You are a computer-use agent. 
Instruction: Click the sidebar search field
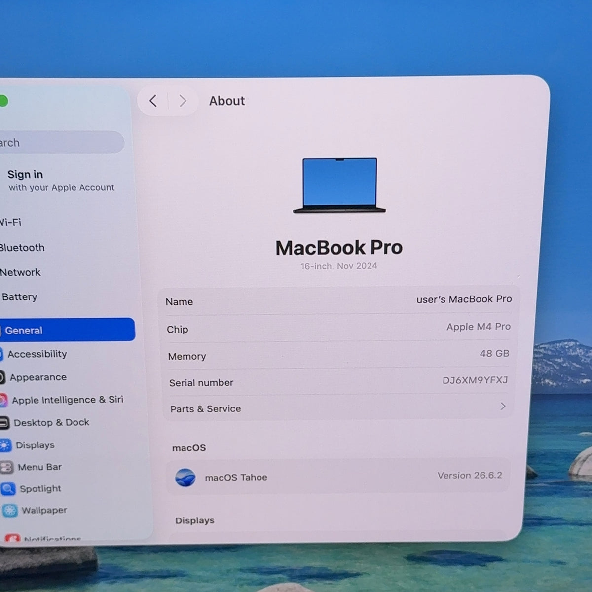tap(62, 143)
